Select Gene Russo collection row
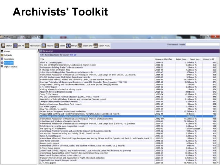The width and height of the screenshot is (220, 165). tap(128, 141)
